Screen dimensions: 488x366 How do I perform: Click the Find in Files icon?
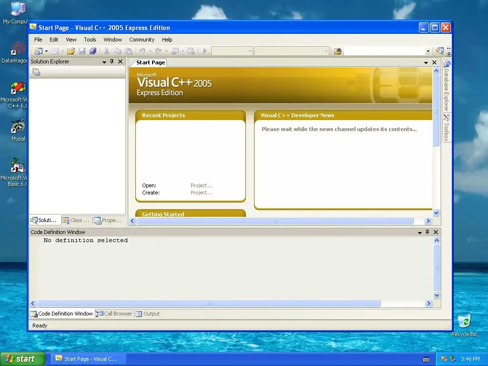tap(337, 51)
